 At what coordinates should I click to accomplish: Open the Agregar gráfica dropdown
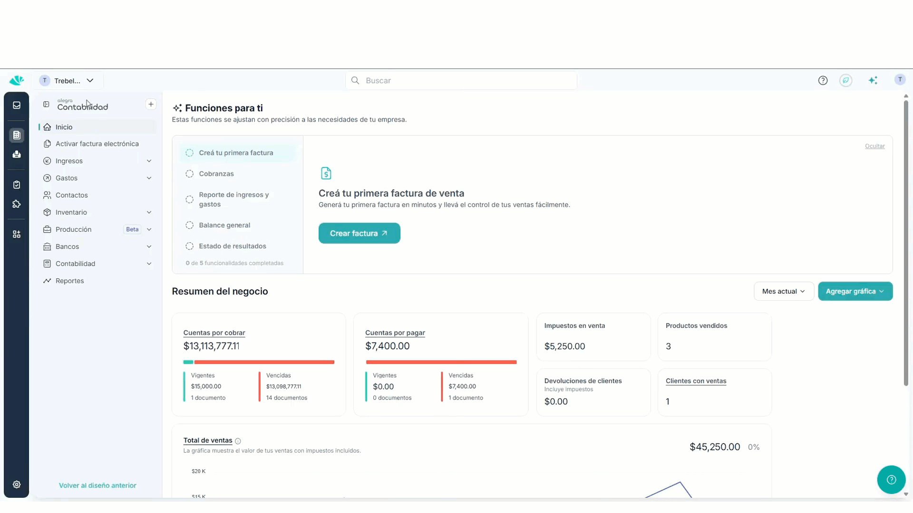click(x=855, y=291)
